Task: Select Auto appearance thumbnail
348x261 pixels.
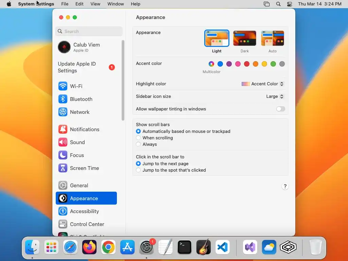Action: (273, 38)
